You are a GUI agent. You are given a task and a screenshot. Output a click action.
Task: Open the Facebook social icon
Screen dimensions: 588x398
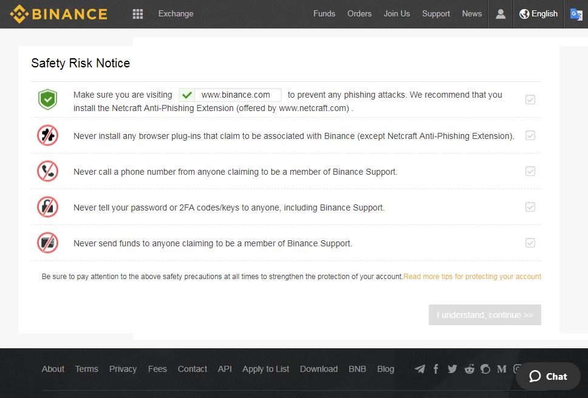[436, 369]
